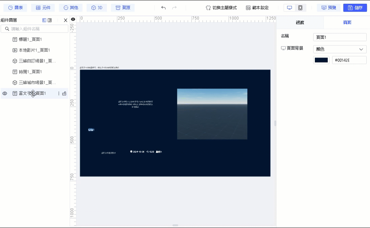This screenshot has width=370, height=228.
Task: Hide the 富文字 layer with eye icon
Action: pos(5,93)
